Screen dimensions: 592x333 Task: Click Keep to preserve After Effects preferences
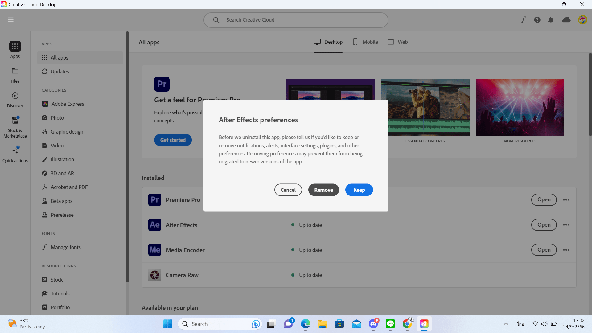point(359,190)
